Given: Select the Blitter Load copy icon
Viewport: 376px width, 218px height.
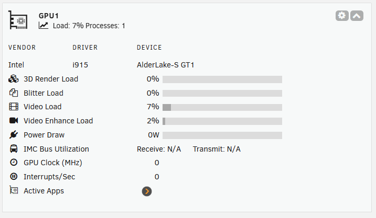Looking at the screenshot, I should 14,93.
